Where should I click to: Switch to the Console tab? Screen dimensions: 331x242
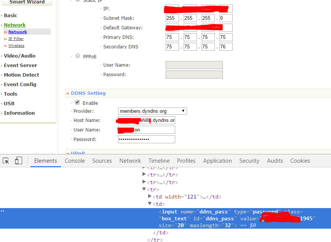(75, 161)
